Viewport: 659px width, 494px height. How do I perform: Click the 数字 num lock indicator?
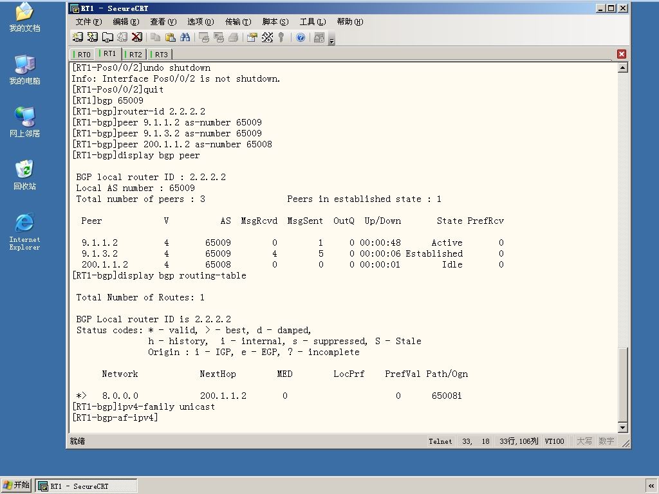606,441
